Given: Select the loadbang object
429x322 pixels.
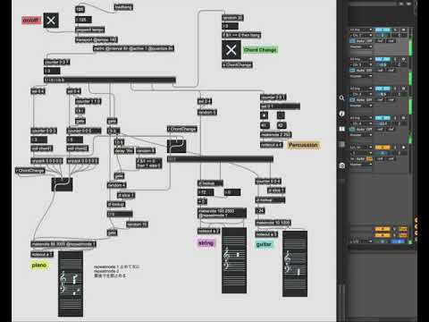Looking at the screenshot, I should coord(123,7).
